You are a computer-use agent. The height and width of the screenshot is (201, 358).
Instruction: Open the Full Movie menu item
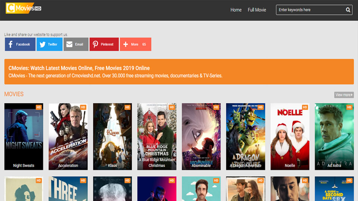coord(257,10)
